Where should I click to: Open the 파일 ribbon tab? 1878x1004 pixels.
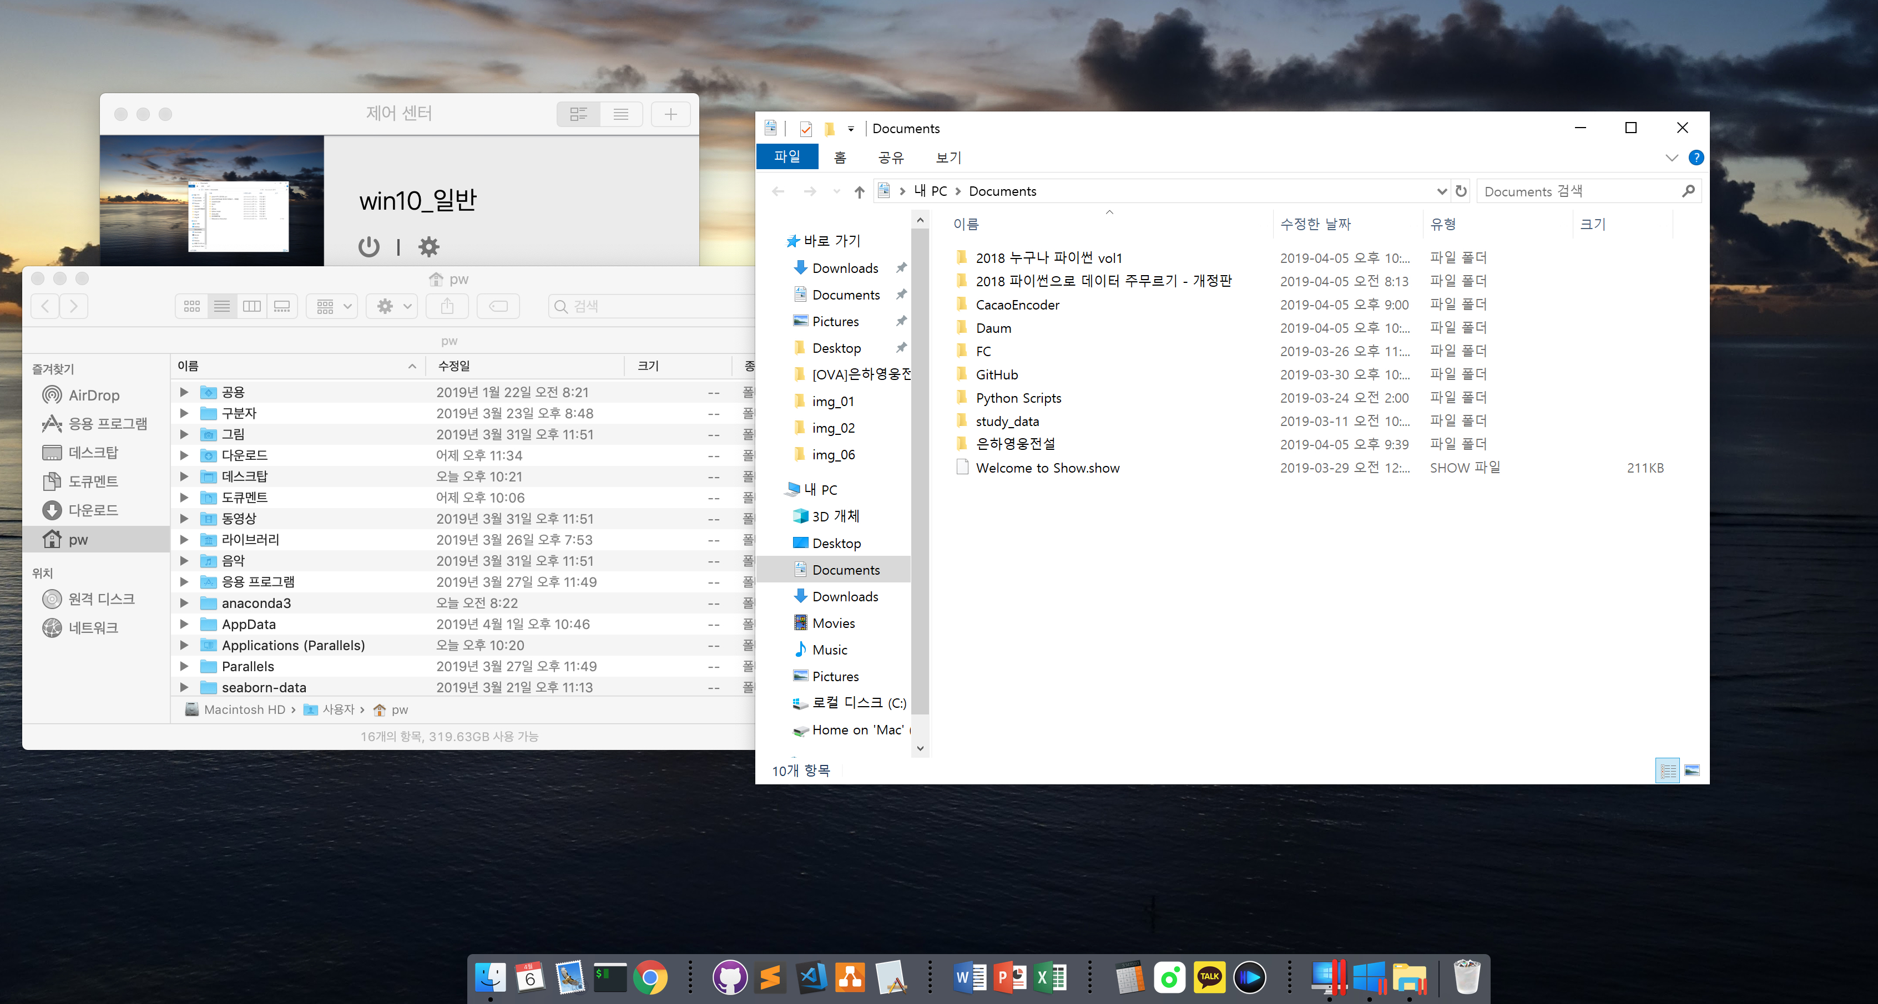tap(786, 156)
